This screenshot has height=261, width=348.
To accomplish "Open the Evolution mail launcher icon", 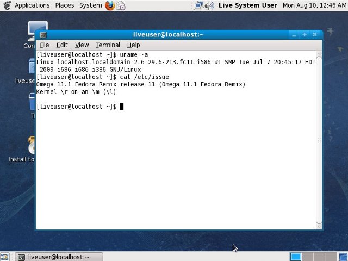I will 121,6.
